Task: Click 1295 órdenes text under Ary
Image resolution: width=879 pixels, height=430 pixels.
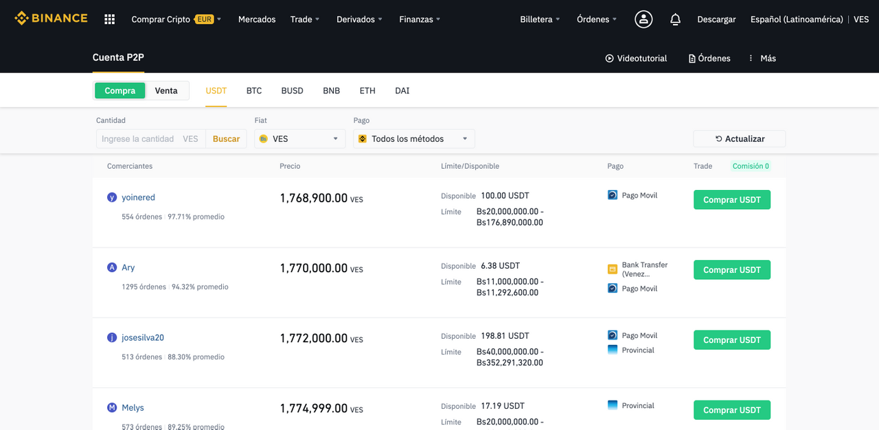Action: [x=144, y=287]
